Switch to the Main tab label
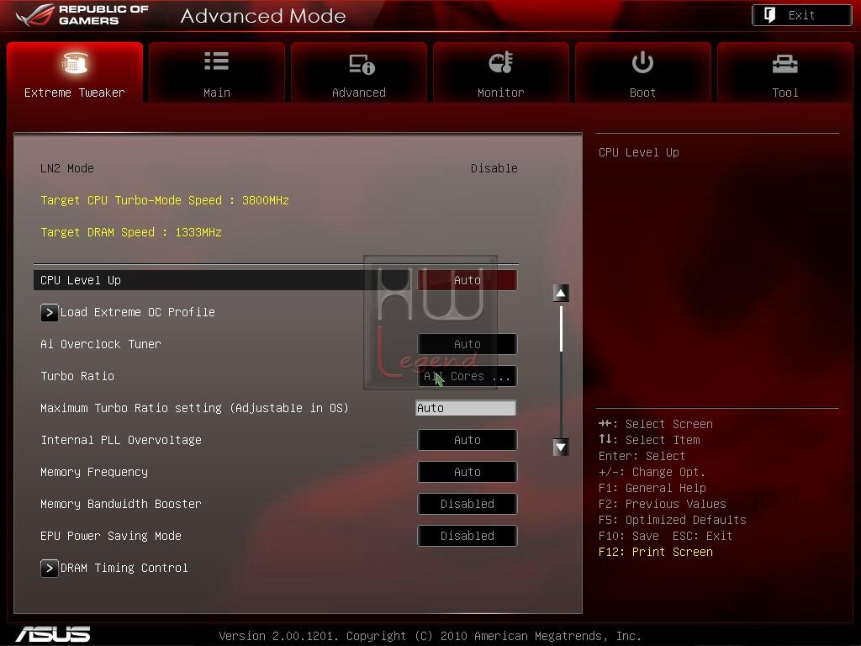The image size is (861, 646). [x=217, y=93]
